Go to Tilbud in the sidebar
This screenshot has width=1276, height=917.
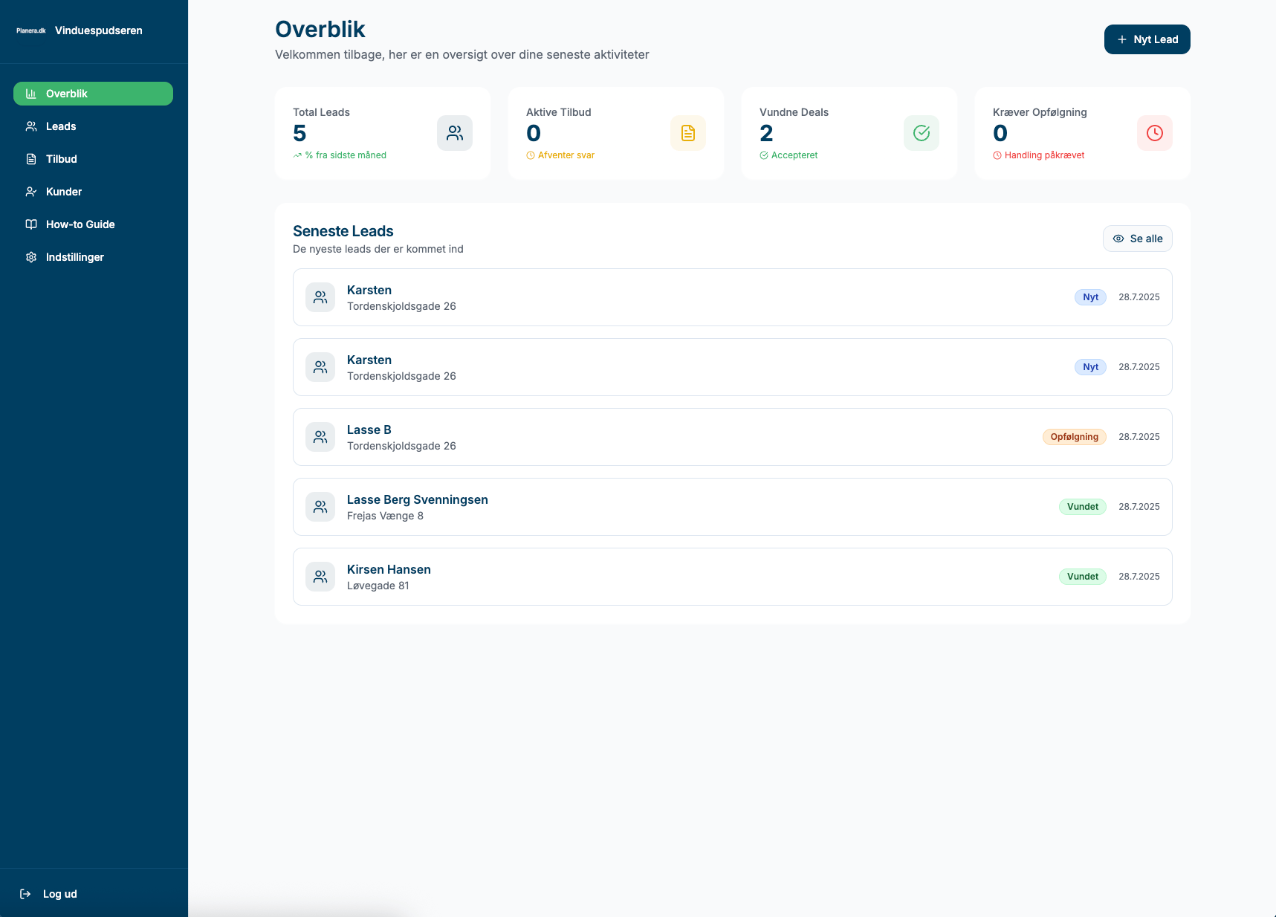coord(61,159)
